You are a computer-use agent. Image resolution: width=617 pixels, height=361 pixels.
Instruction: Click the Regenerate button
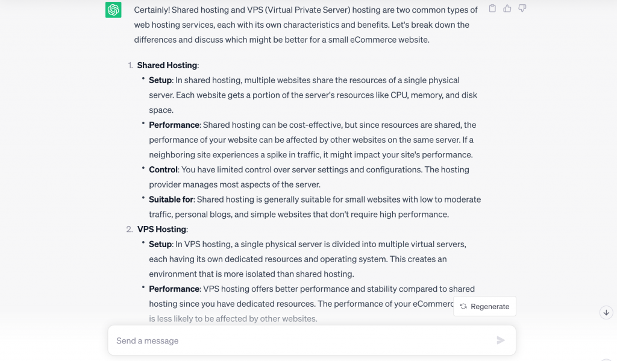485,306
